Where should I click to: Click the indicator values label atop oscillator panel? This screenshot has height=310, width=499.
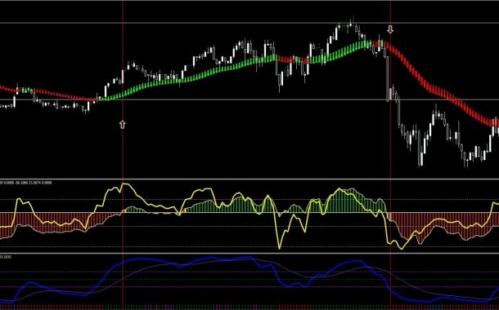click(x=26, y=183)
